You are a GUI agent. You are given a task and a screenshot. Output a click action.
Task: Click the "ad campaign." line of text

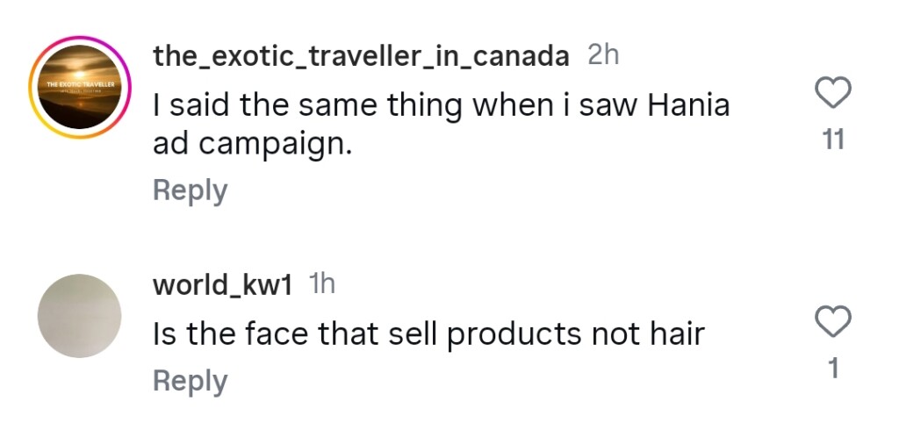[252, 146]
